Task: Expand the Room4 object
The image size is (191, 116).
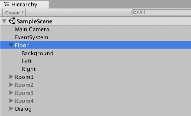Action: point(11,101)
